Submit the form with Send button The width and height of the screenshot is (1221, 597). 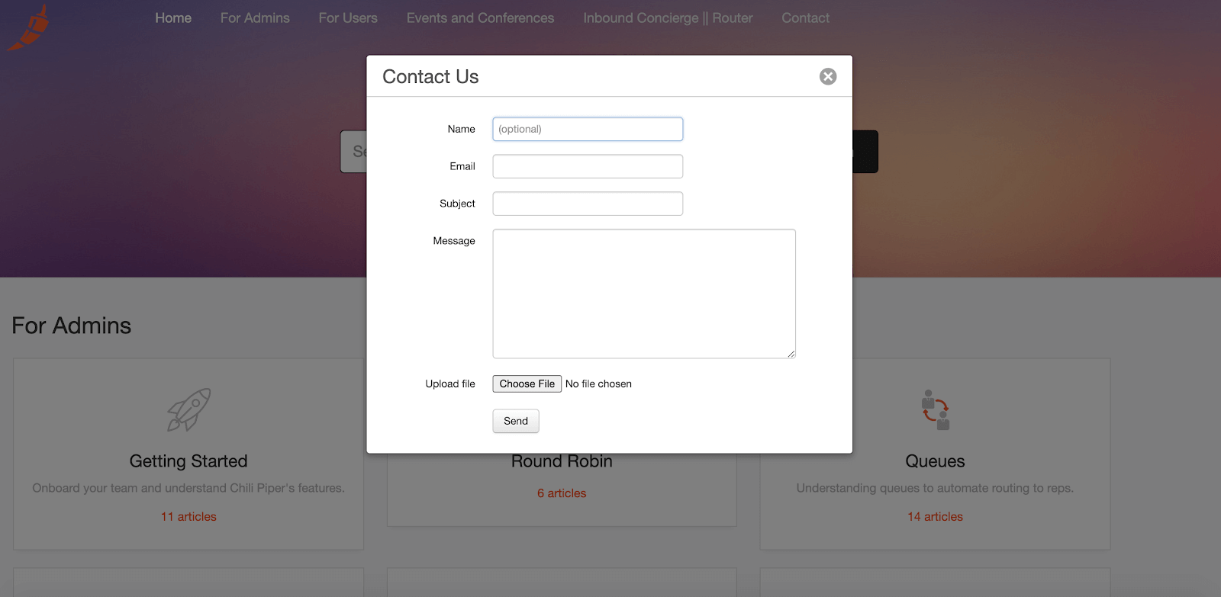[x=516, y=421]
